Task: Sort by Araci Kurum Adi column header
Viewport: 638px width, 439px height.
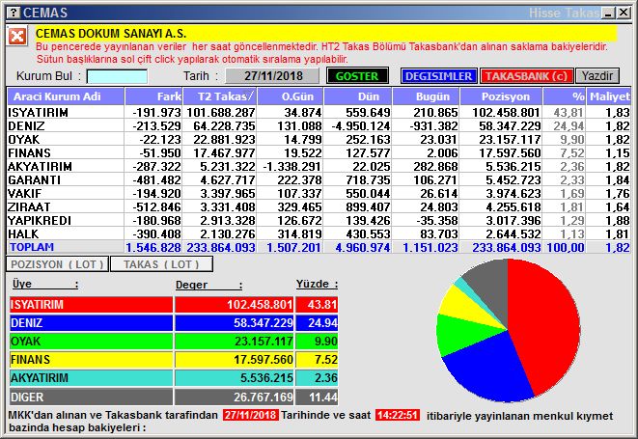Action: tap(66, 96)
